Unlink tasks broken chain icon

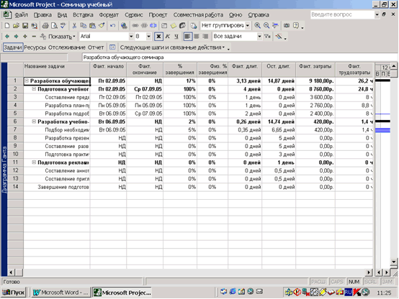coord(144,26)
